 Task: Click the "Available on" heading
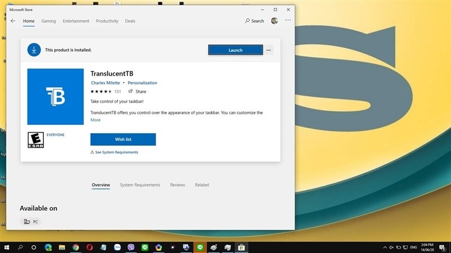[x=38, y=208]
